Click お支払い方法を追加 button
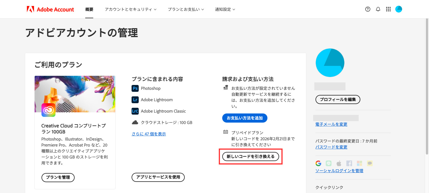The image size is (429, 193). pyautogui.click(x=245, y=118)
